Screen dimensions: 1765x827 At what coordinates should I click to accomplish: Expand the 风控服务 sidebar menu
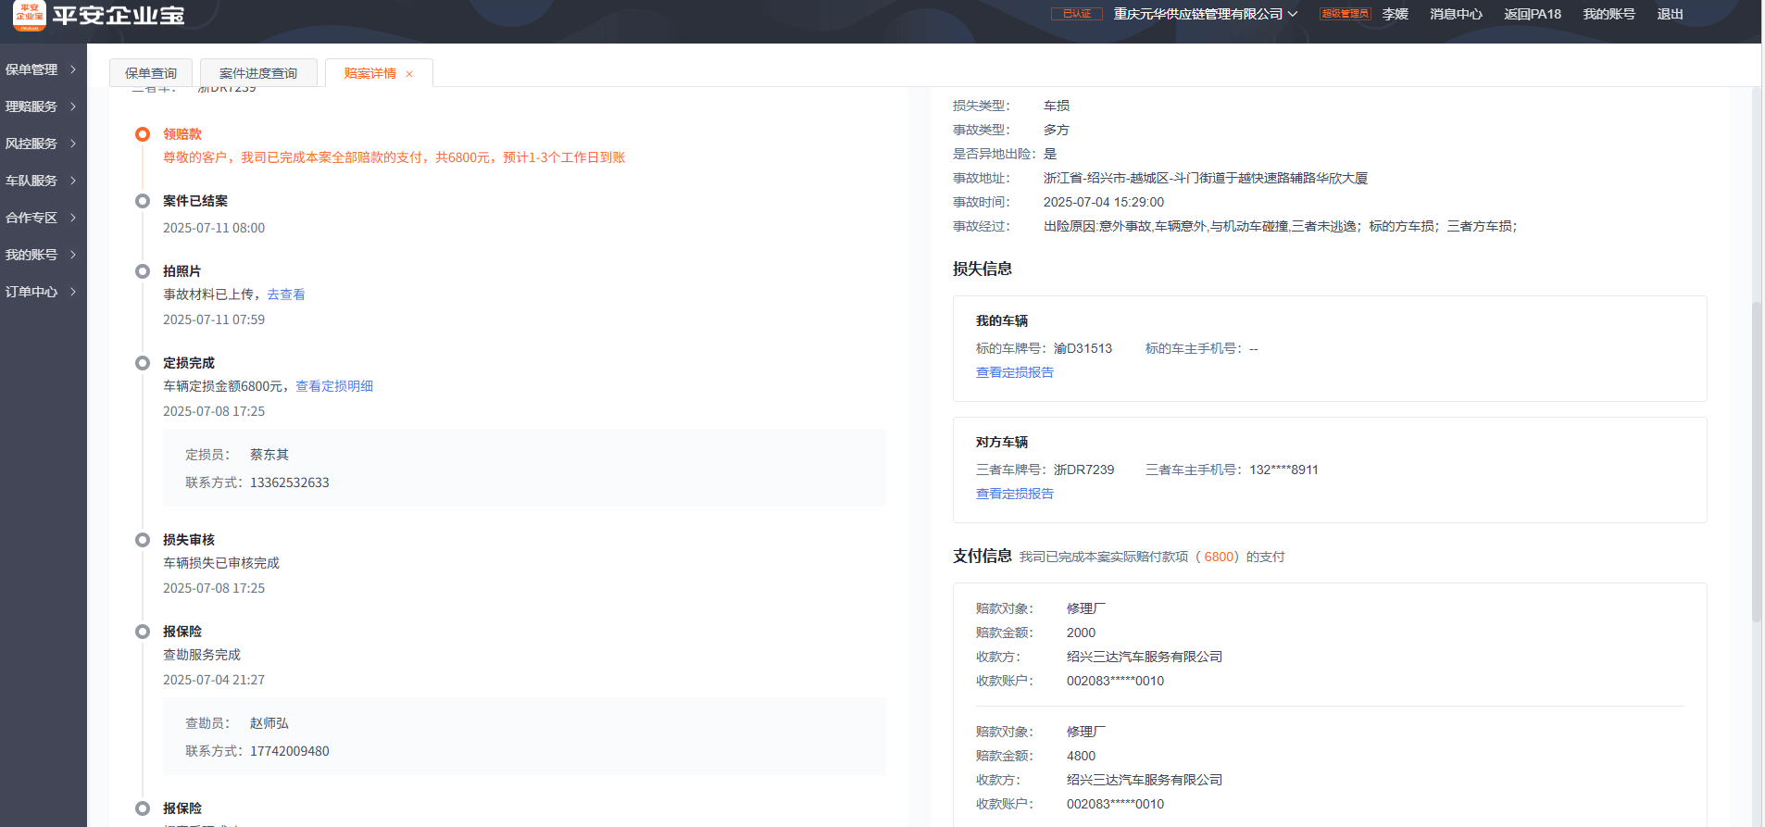42,144
